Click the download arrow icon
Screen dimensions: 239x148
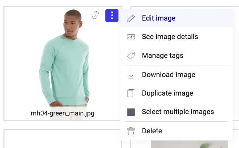pyautogui.click(x=131, y=75)
